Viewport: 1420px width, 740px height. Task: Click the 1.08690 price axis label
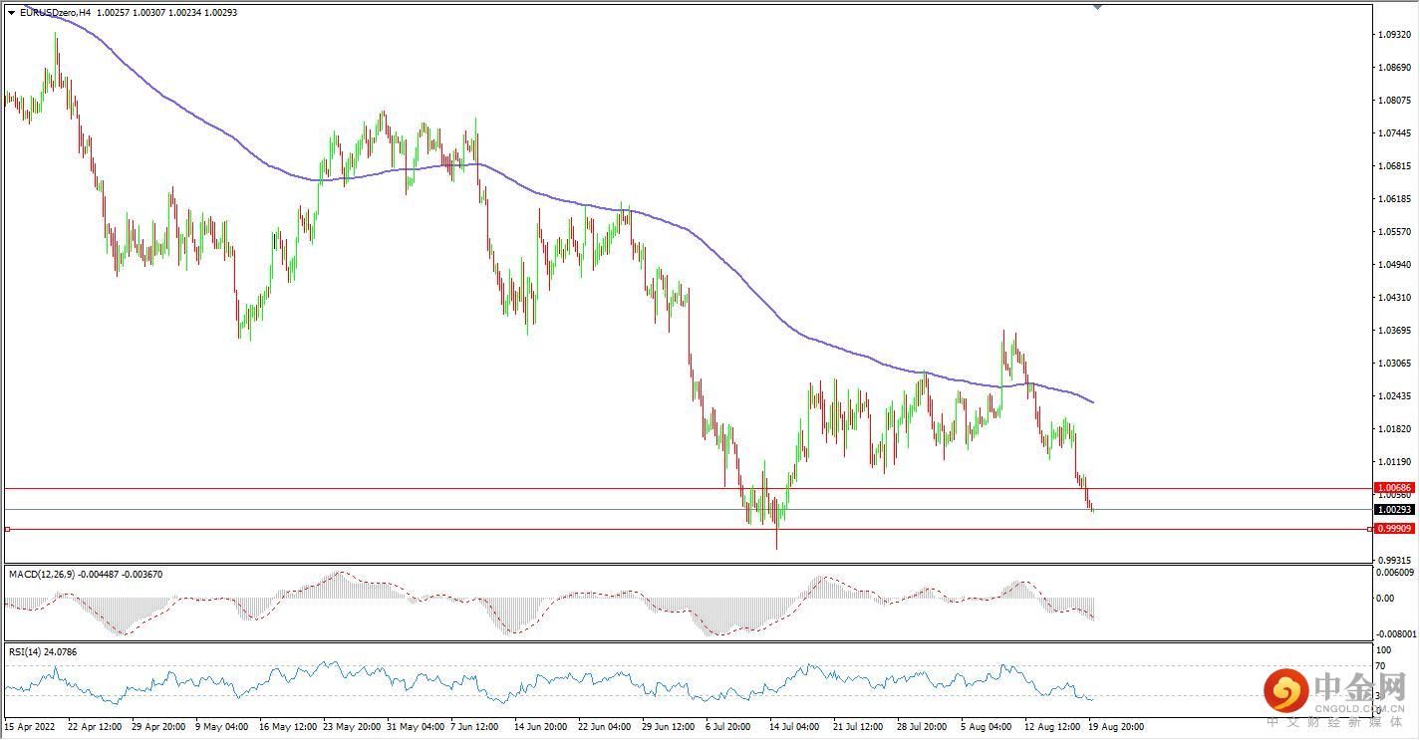coord(1393,67)
